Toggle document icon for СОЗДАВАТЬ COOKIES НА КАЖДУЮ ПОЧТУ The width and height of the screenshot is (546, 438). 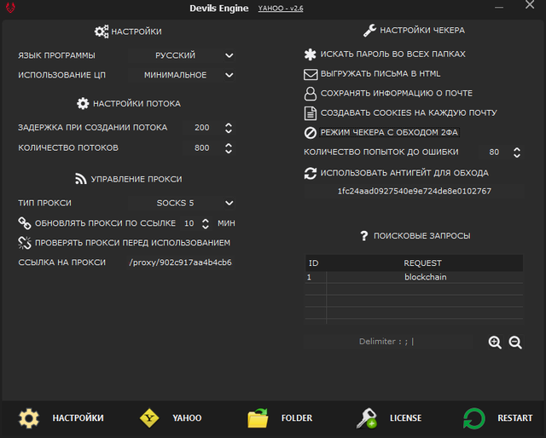[x=311, y=113]
